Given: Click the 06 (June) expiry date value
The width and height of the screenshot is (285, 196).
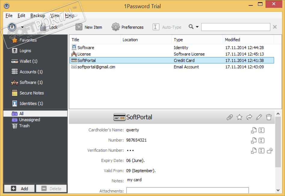Looking at the screenshot, I should tap(135, 161).
